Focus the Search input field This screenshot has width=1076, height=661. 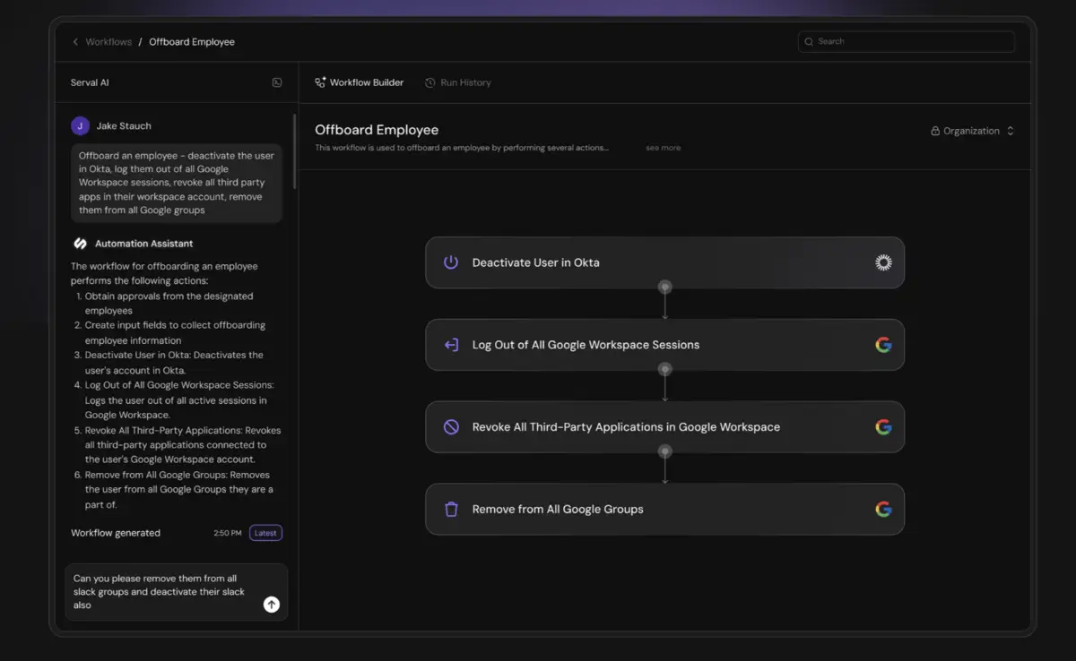pos(906,41)
